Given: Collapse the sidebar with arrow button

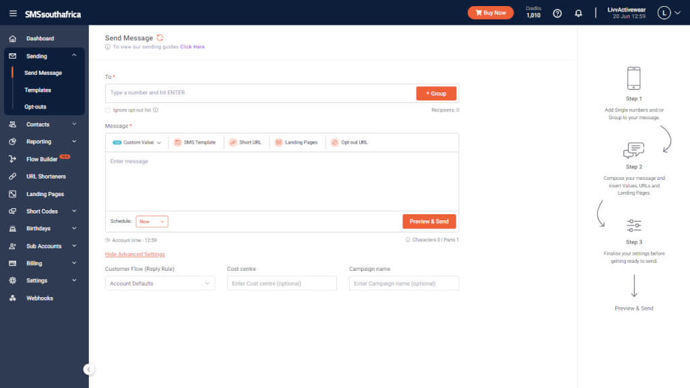Looking at the screenshot, I should 88,370.
